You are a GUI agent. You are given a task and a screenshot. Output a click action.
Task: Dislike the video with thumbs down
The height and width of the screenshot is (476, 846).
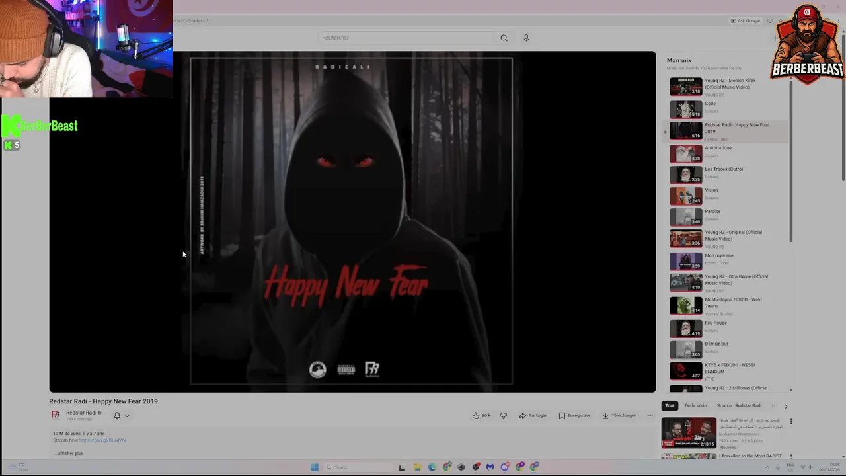(x=504, y=416)
